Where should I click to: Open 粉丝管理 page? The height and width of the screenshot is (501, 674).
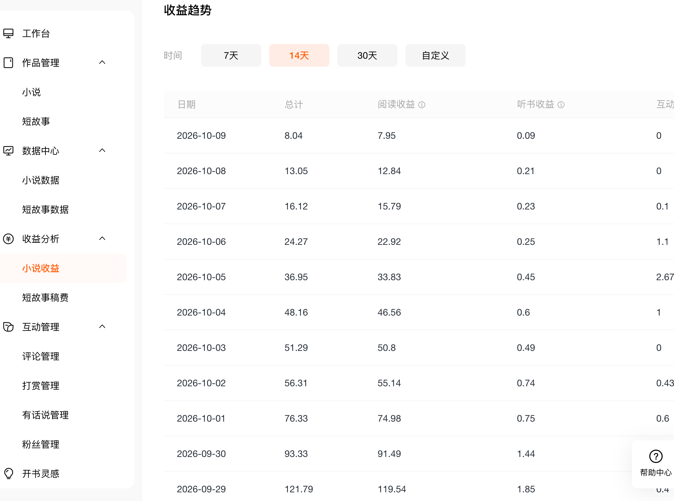[x=41, y=444]
